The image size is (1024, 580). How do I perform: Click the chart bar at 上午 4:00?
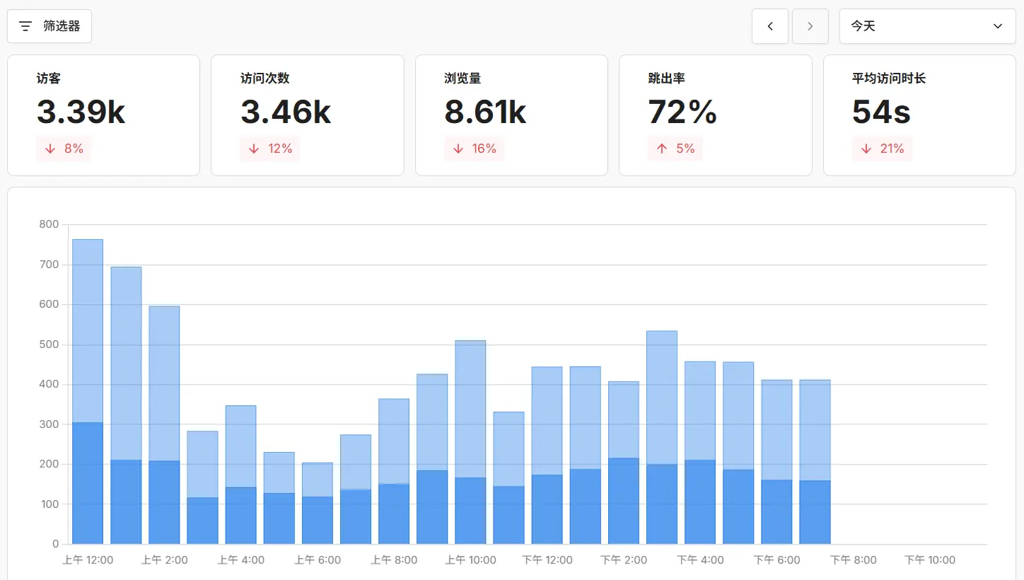241,475
